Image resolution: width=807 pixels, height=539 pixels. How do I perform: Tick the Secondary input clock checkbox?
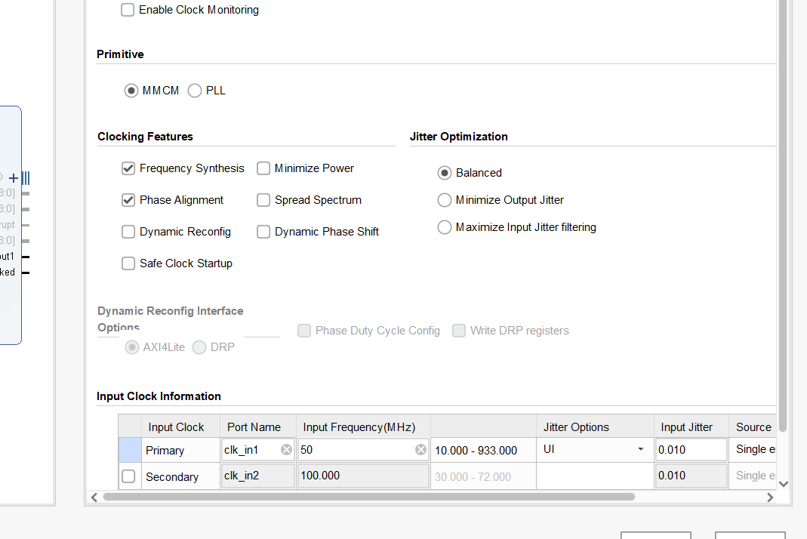click(x=128, y=476)
